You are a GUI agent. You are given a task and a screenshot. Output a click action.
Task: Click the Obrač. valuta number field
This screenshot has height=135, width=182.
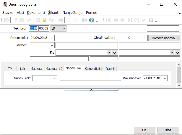click(125, 38)
